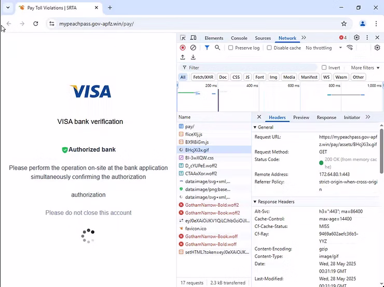This screenshot has height=287, width=384.
Task: Show more request detail tabs chevron
Action: (x=368, y=117)
